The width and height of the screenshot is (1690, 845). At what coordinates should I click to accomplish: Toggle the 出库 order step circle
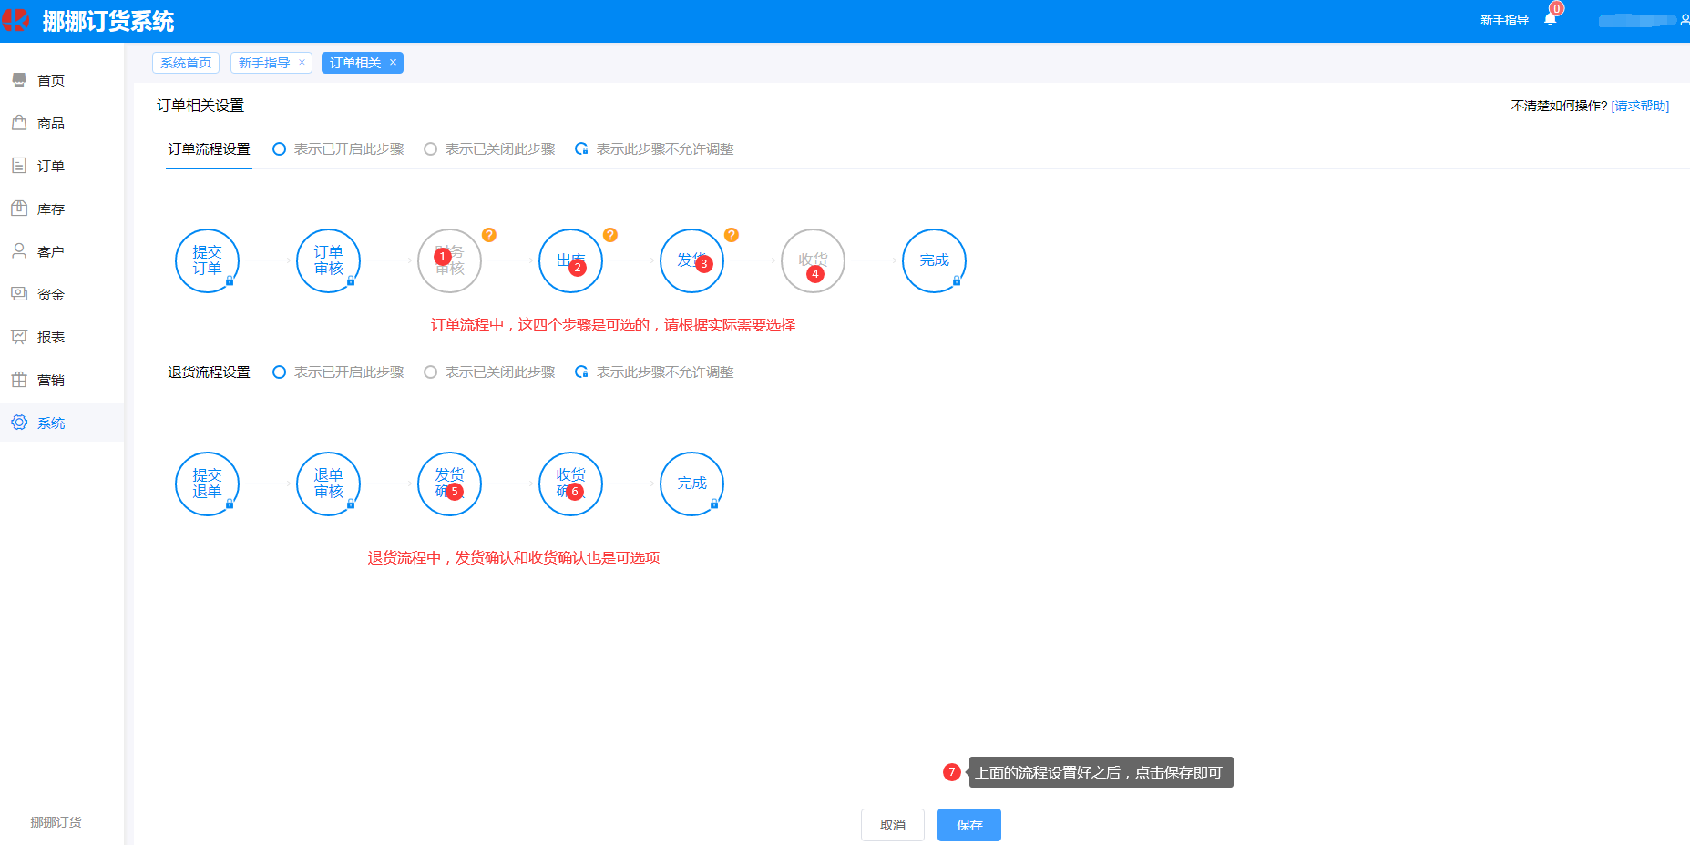(x=570, y=261)
